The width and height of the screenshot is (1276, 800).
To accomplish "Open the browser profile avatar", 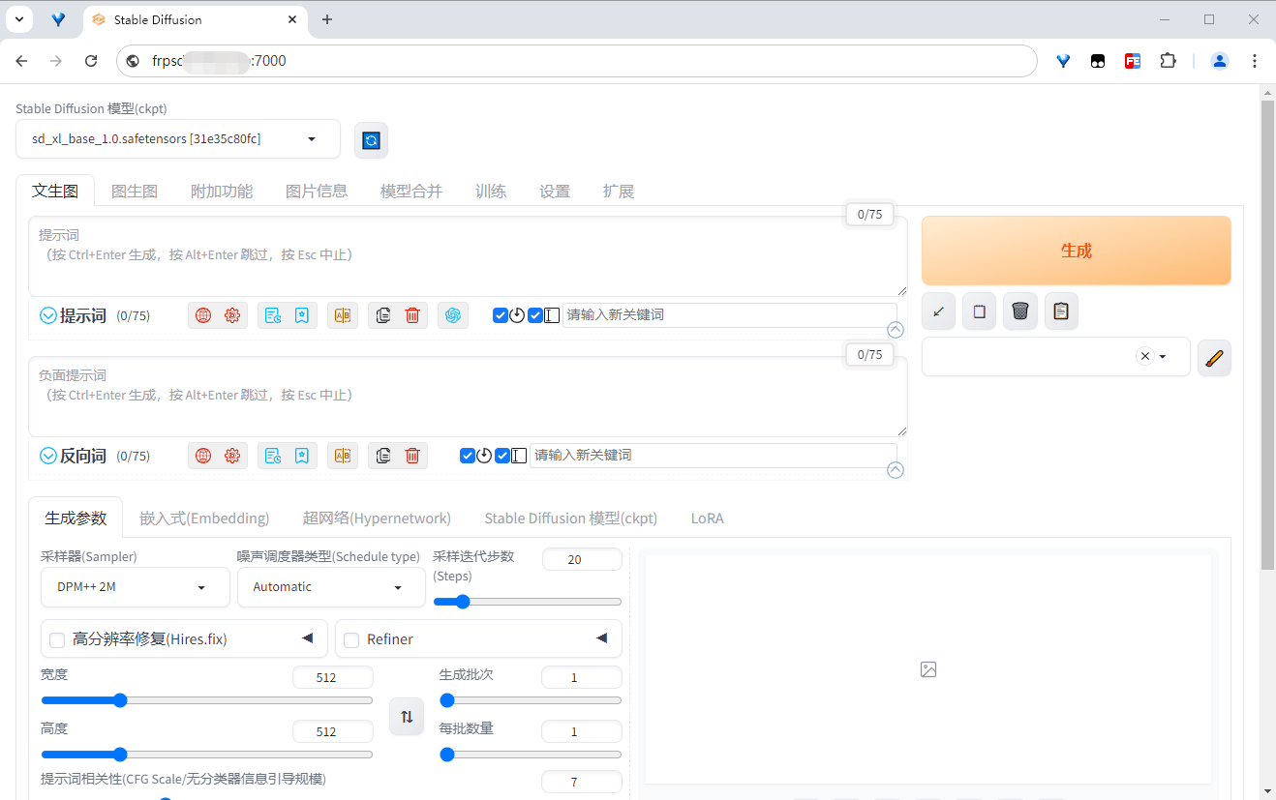I will [x=1220, y=61].
